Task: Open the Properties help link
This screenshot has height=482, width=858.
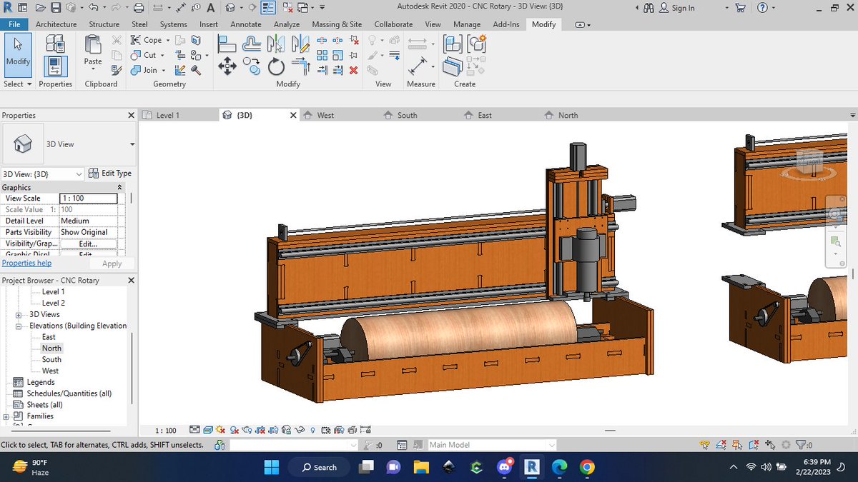Action: [26, 263]
